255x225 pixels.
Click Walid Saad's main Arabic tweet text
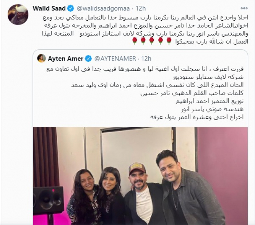pyautogui.click(x=145, y=30)
